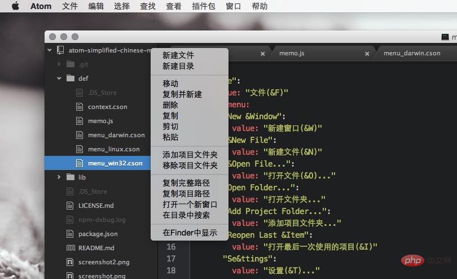Viewport: 457px width, 279px height.
Task: Switch to the menu_darwin.cson editor tab
Action: coord(412,53)
